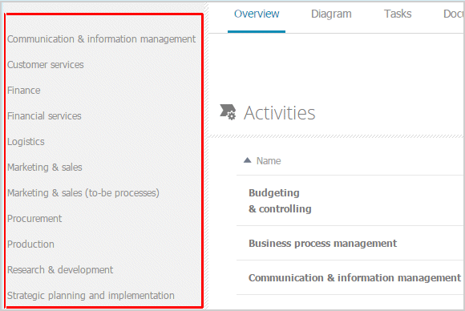Open the Diagram tab
This screenshot has height=311, width=465.
(x=331, y=14)
